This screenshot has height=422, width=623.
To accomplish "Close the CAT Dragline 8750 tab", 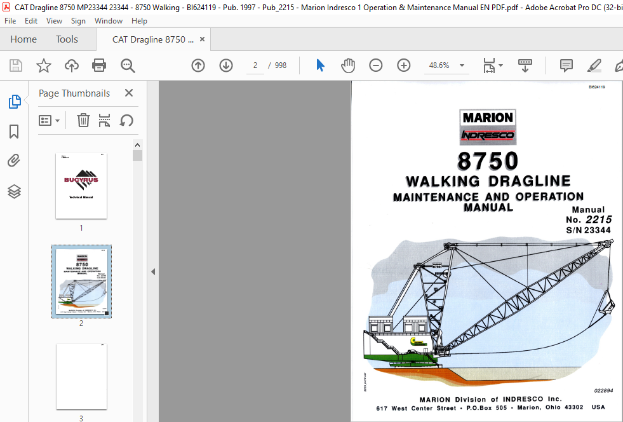I will point(202,39).
